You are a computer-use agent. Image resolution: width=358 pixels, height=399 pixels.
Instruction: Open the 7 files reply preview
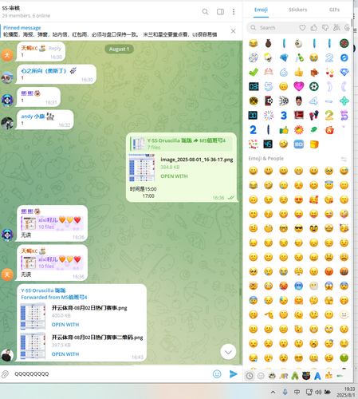click(181, 144)
